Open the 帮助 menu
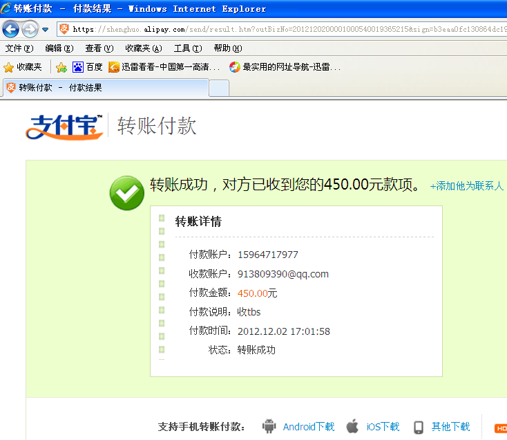The height and width of the screenshot is (440, 507). (x=227, y=48)
